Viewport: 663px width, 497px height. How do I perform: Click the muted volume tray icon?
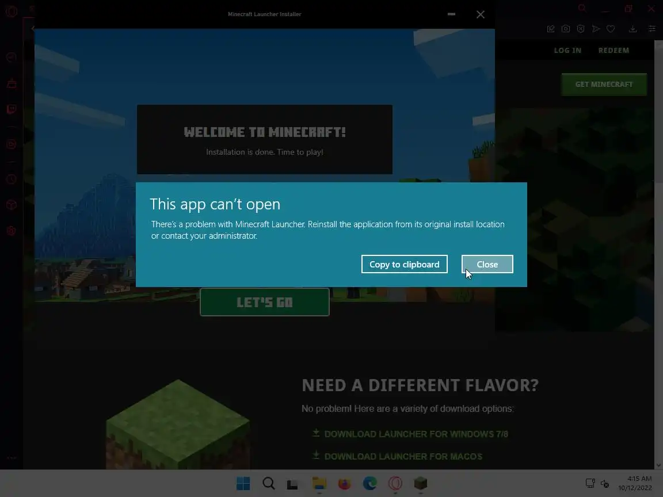(x=605, y=483)
